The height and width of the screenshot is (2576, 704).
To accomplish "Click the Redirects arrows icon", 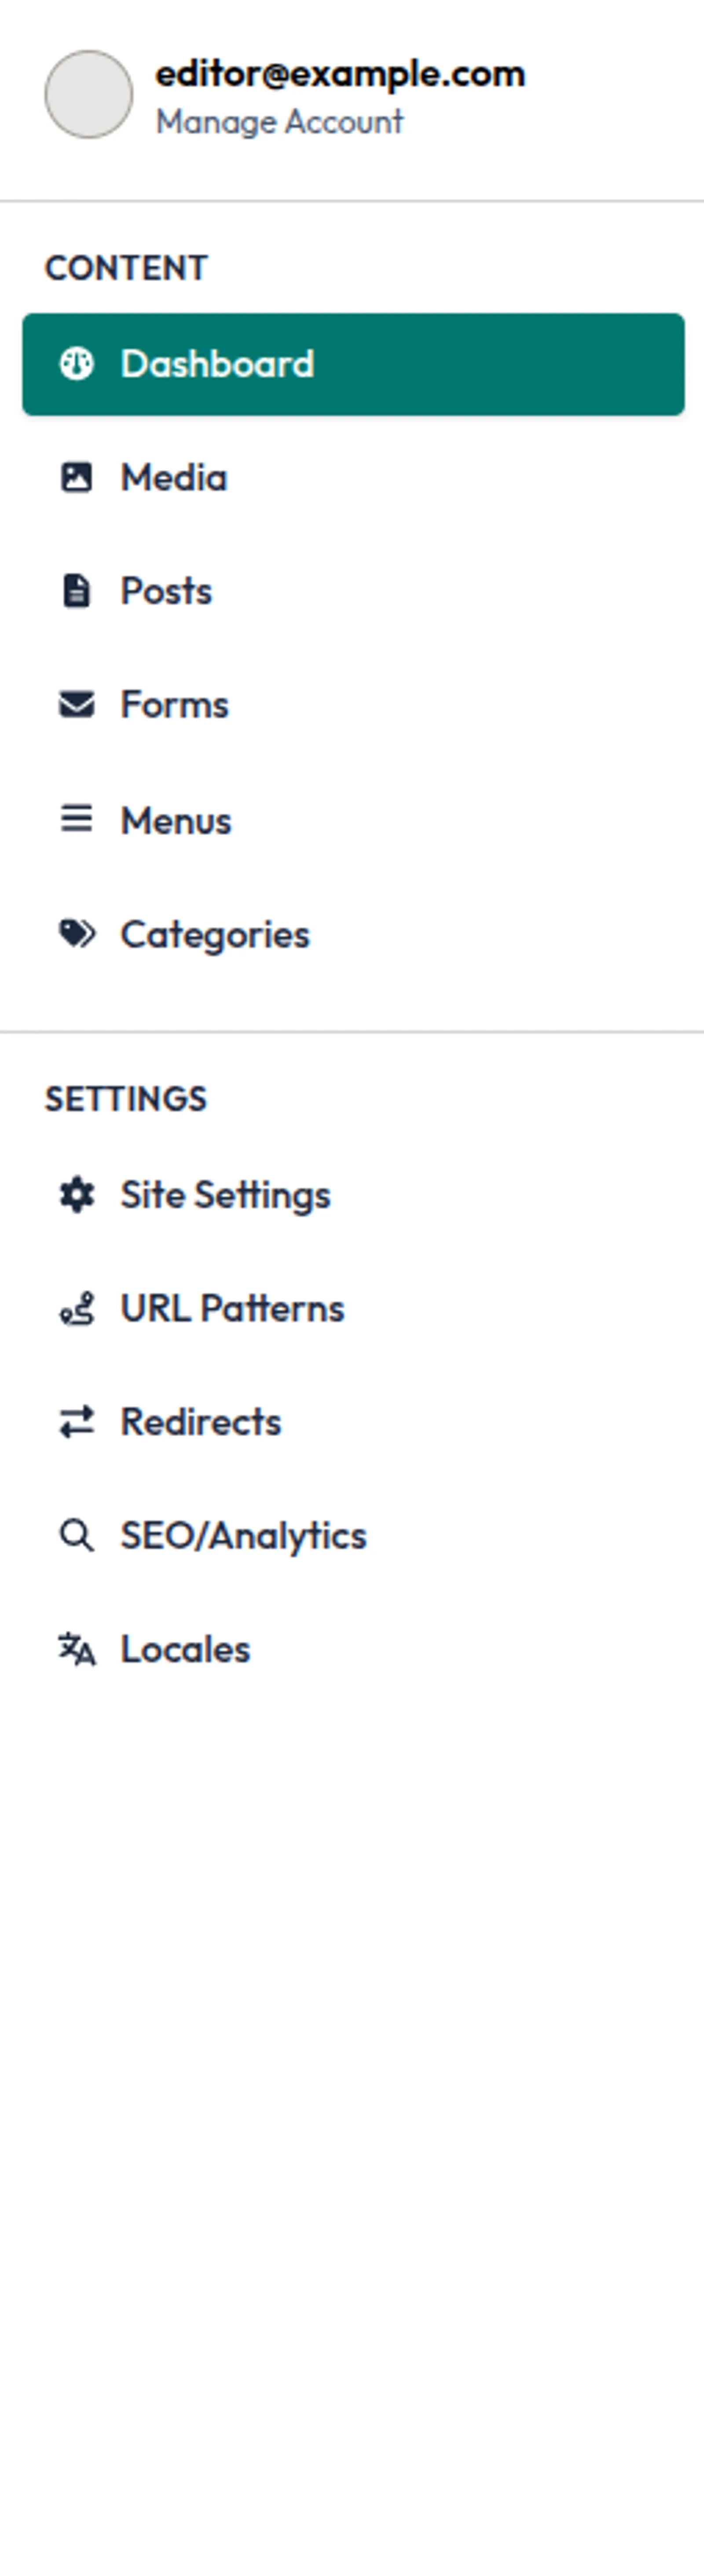I will pyautogui.click(x=77, y=1422).
